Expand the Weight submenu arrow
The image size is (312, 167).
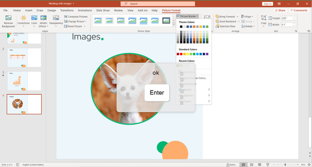[209, 89]
